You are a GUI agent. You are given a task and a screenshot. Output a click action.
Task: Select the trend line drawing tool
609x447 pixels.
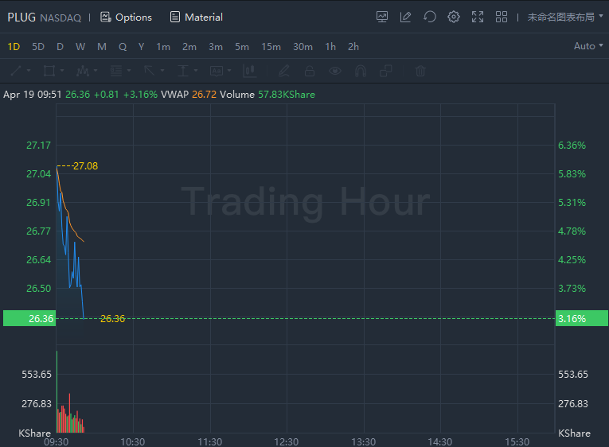(16, 71)
